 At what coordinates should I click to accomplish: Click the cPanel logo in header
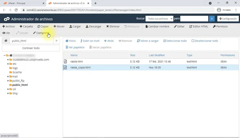tap(7, 19)
